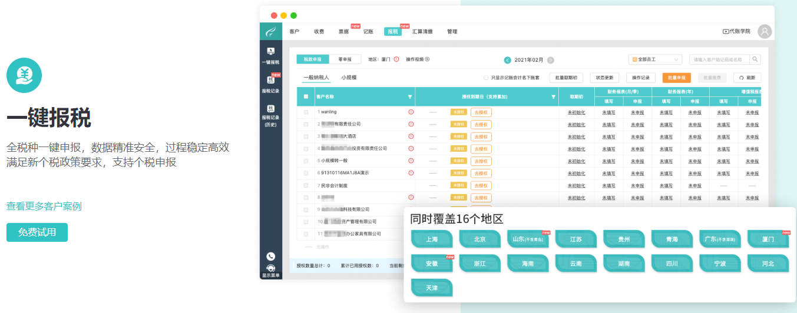The height and width of the screenshot is (313, 797).
Task: Switch to the 小规模 tab
Action: pyautogui.click(x=349, y=77)
